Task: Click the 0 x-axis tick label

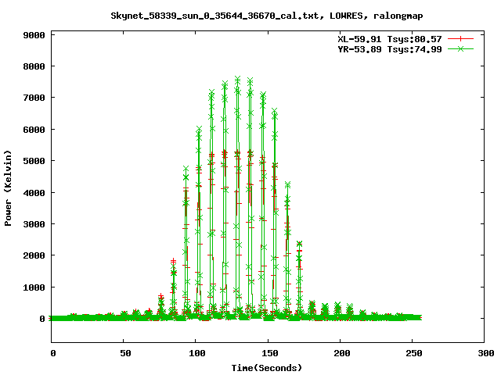Action: [x=53, y=353]
